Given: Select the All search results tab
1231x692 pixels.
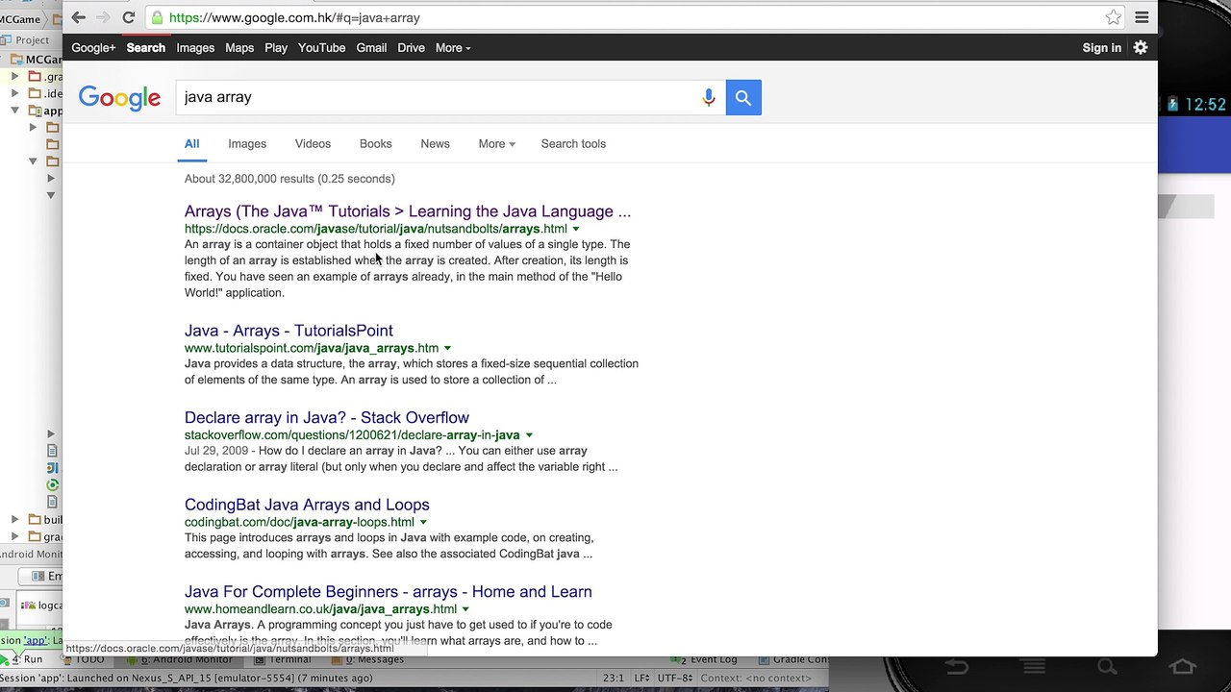Looking at the screenshot, I should point(191,144).
